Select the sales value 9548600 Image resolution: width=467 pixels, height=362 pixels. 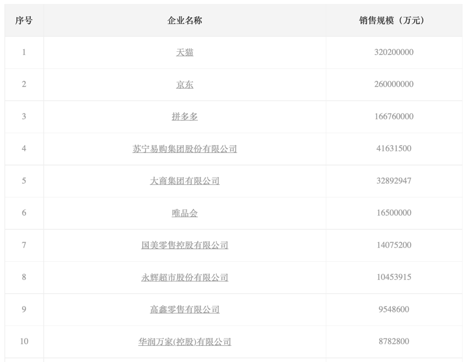point(394,309)
